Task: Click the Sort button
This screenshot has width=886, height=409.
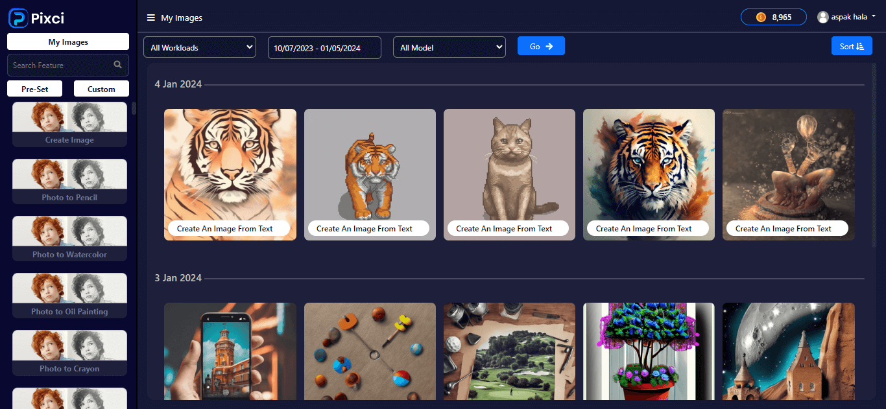Action: (x=852, y=46)
